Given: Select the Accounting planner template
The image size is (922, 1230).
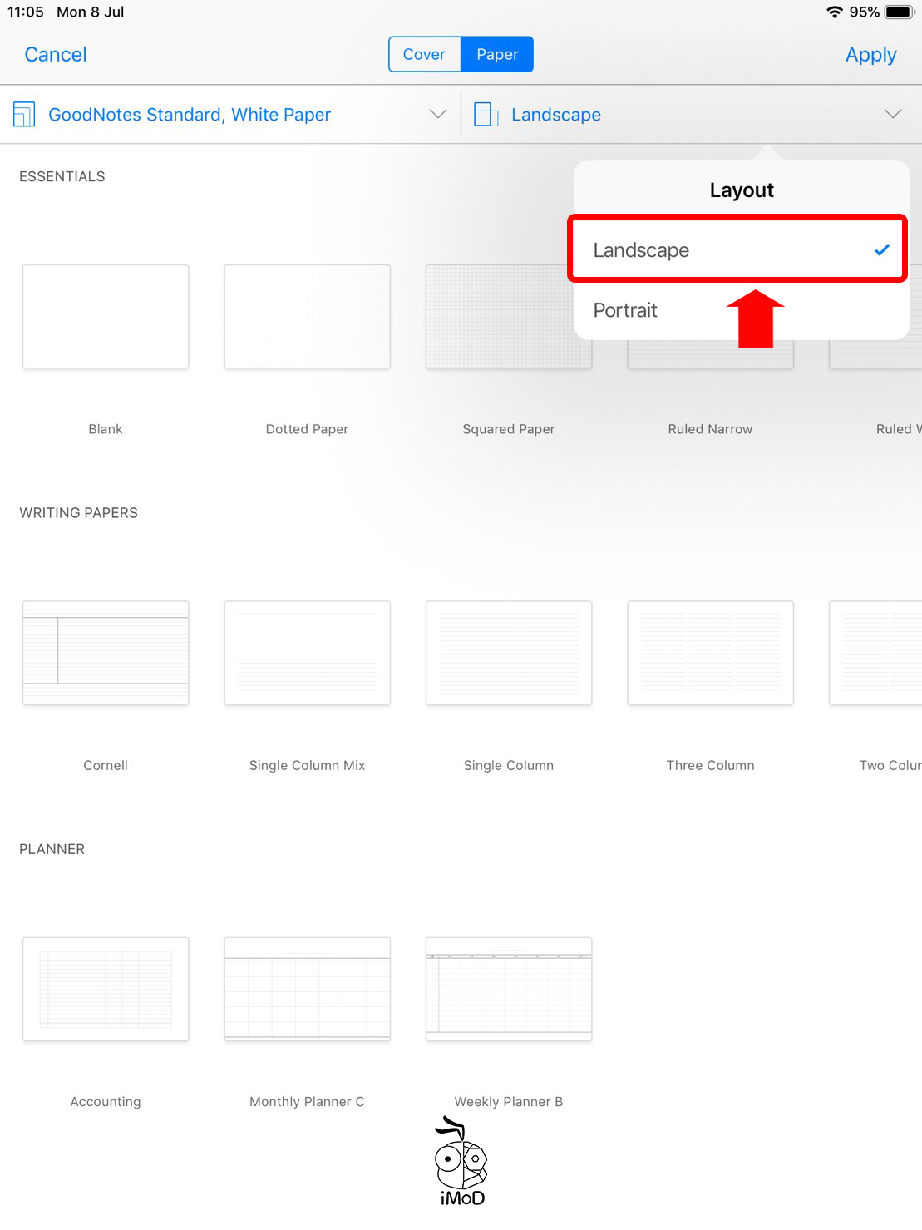Looking at the screenshot, I should pyautogui.click(x=106, y=989).
